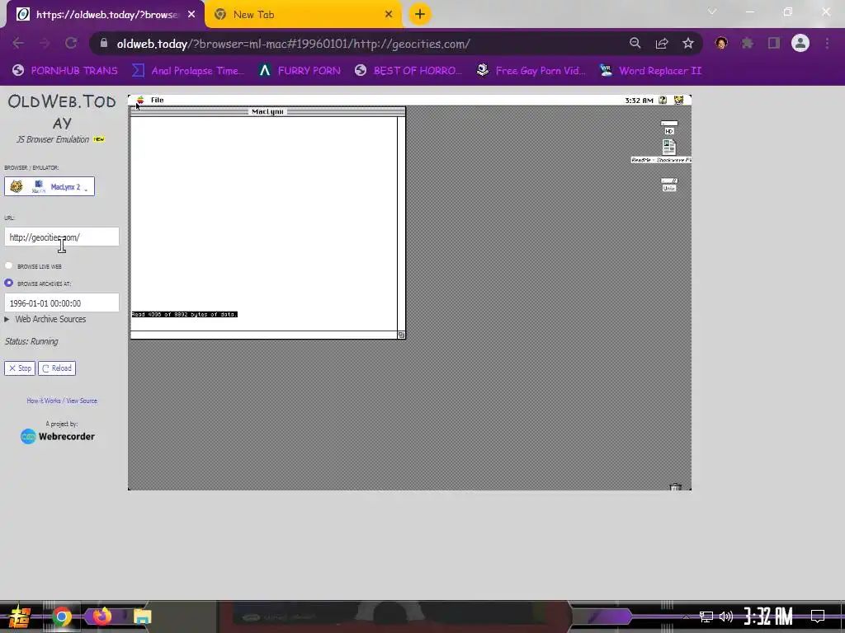Share this page with the share icon
Viewport: 845px width, 633px height.
point(662,44)
